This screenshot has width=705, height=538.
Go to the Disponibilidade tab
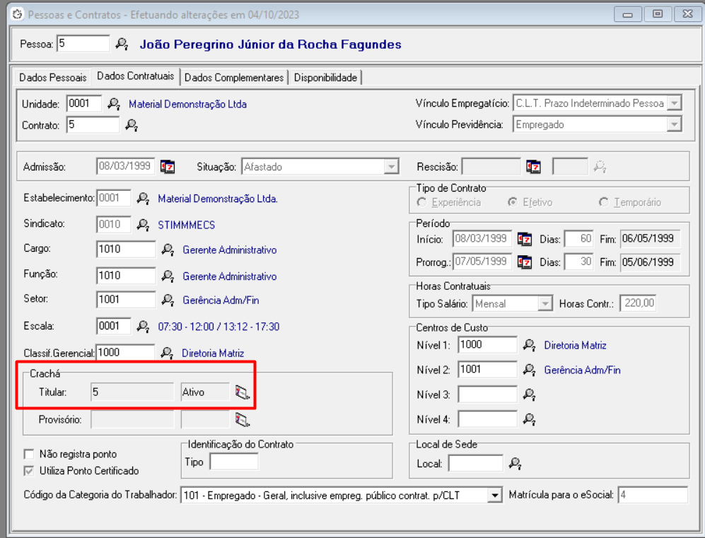tap(325, 77)
